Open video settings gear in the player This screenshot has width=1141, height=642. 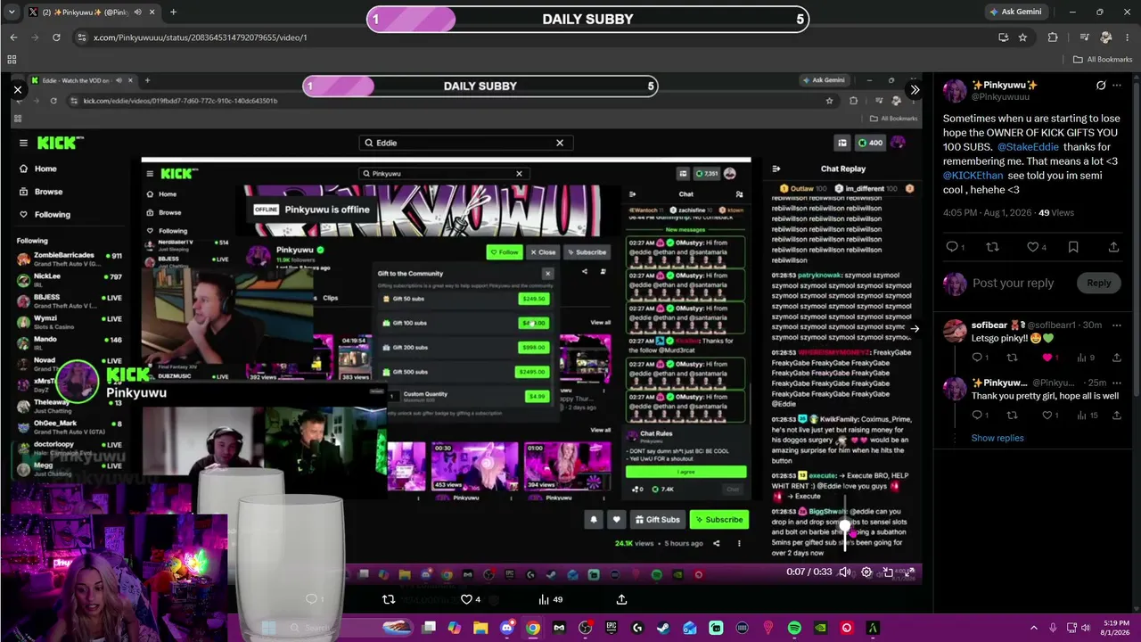tap(866, 572)
